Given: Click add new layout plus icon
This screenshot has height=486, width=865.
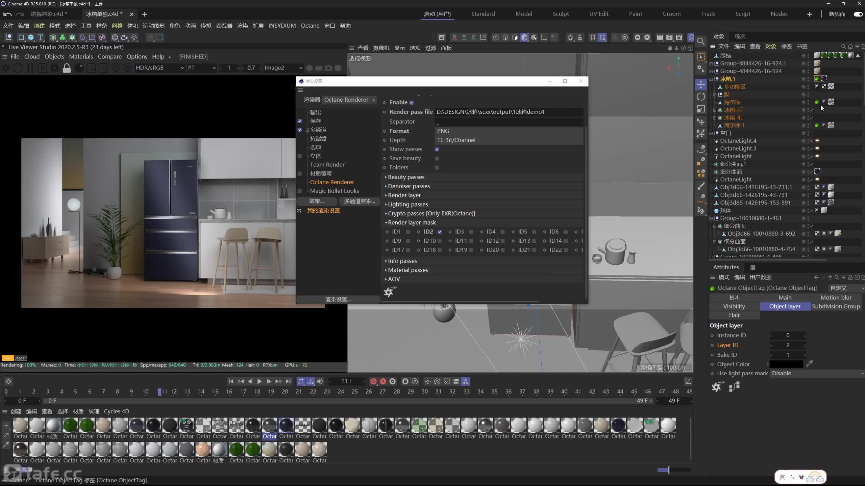Looking at the screenshot, I should pyautogui.click(x=809, y=14).
